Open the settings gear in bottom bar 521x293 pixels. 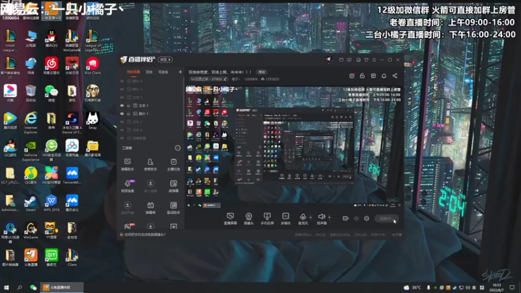(367, 218)
